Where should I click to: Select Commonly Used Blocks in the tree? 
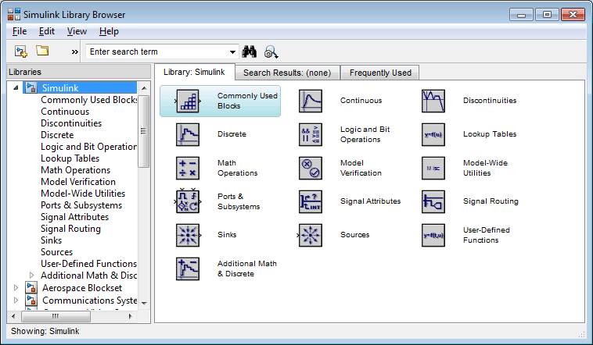coord(89,100)
